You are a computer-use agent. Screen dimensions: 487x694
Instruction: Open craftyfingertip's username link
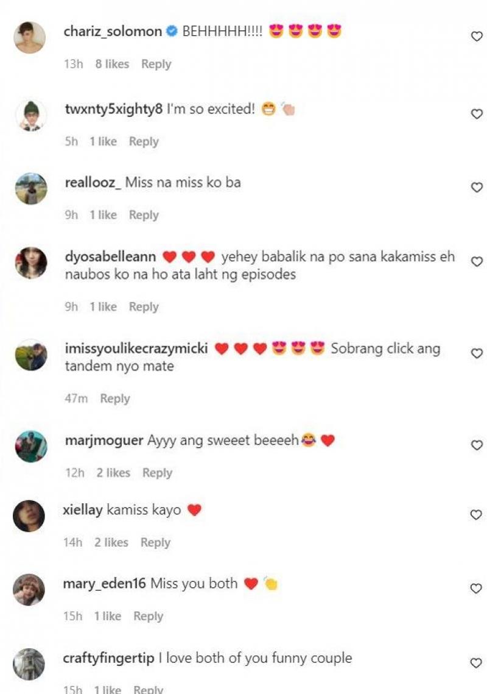click(x=108, y=658)
